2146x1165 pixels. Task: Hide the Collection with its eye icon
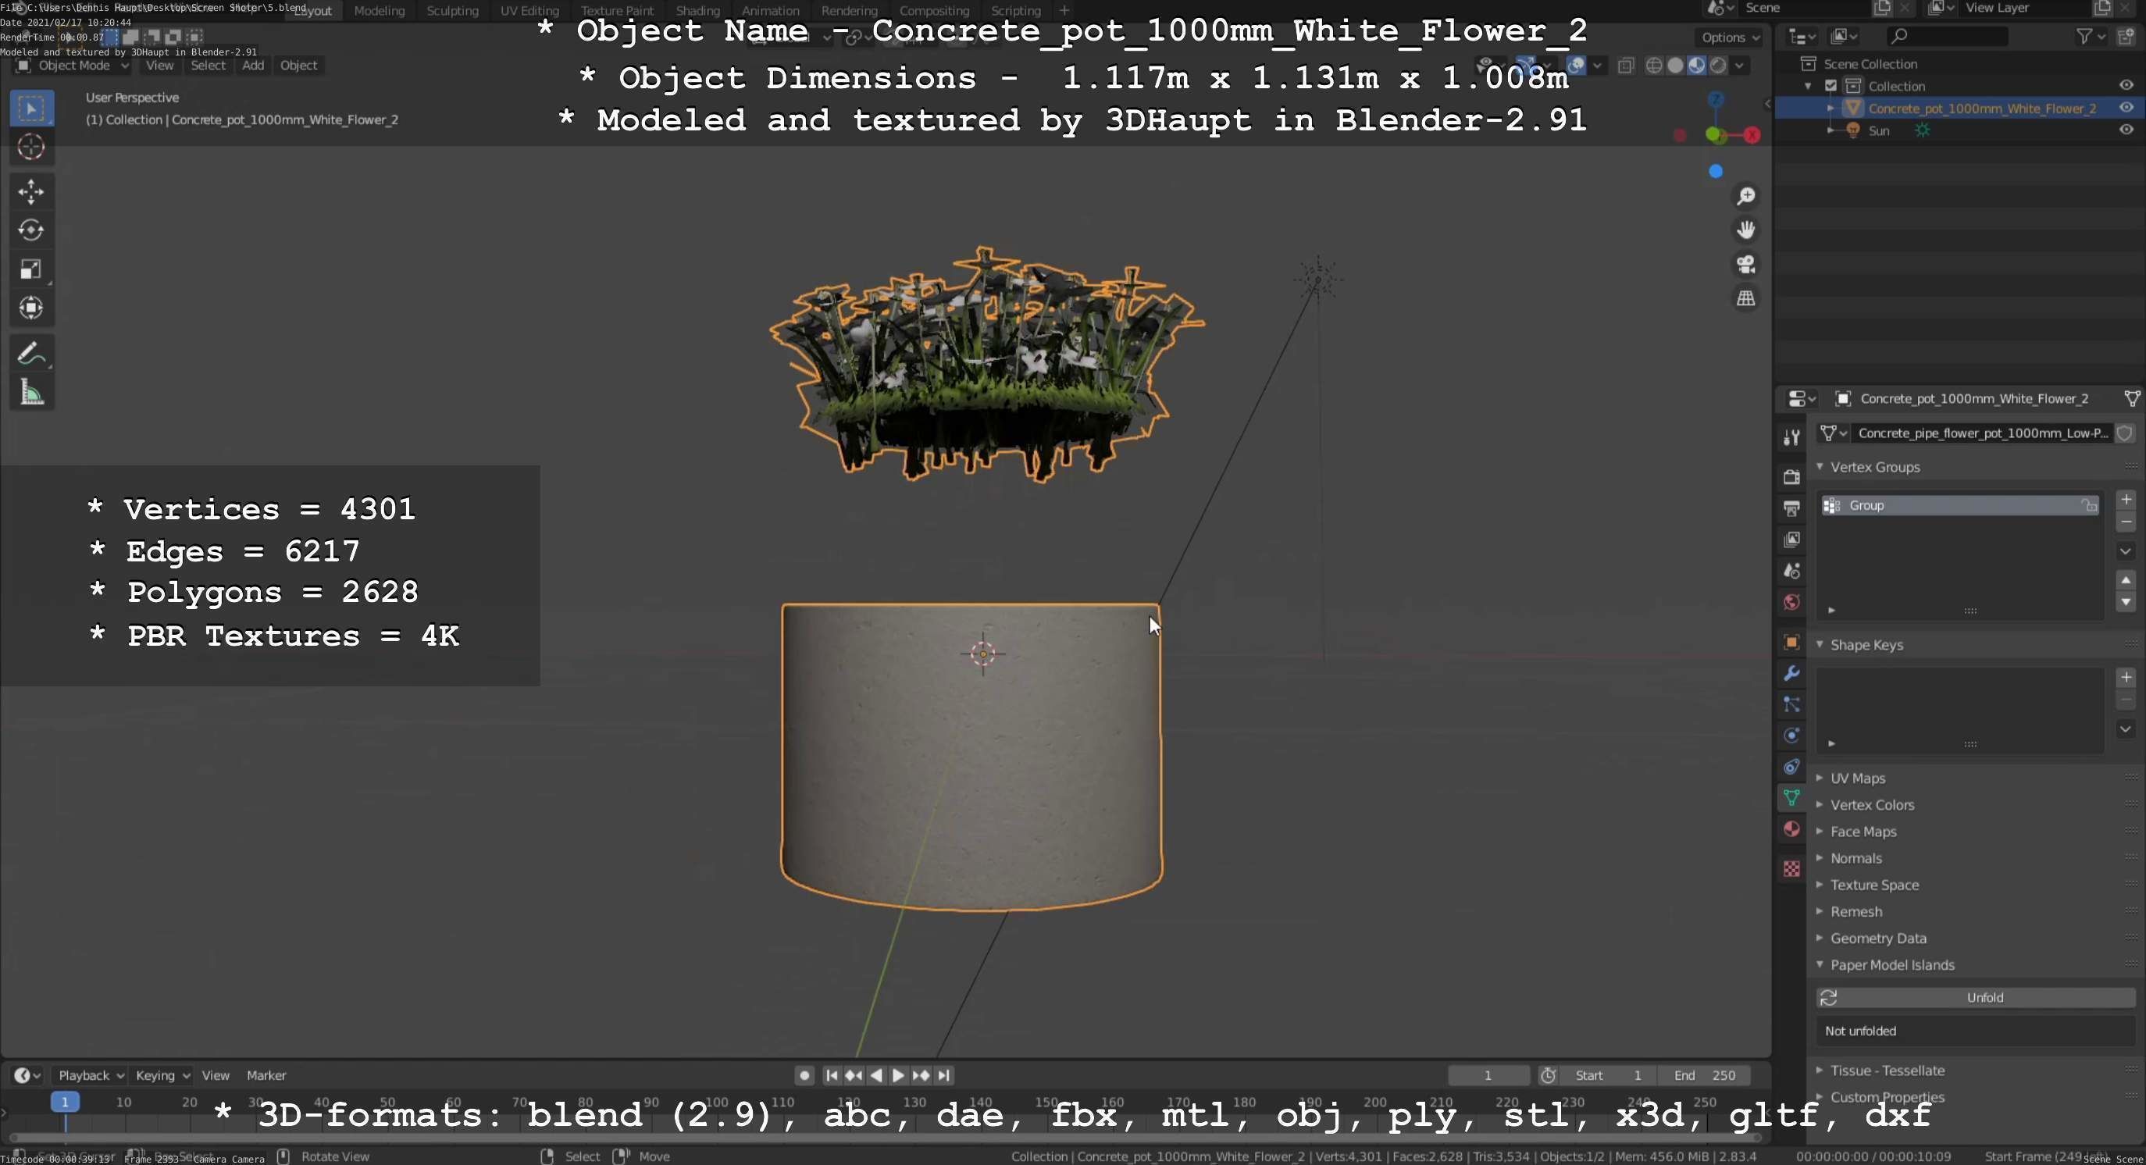pos(2126,86)
